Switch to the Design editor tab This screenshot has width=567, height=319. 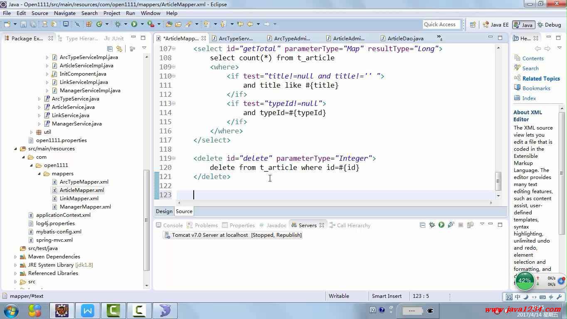point(164,211)
